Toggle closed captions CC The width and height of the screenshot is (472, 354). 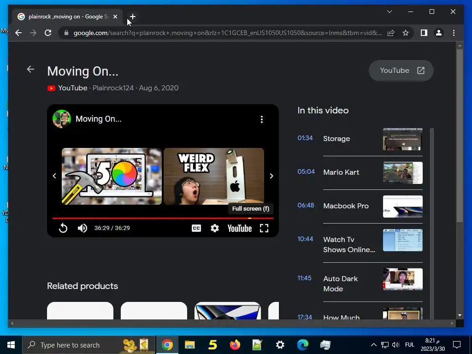click(x=196, y=228)
